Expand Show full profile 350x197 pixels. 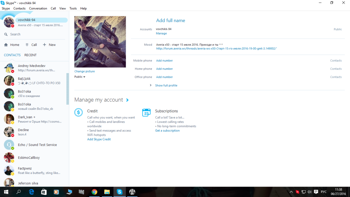pos(166,86)
